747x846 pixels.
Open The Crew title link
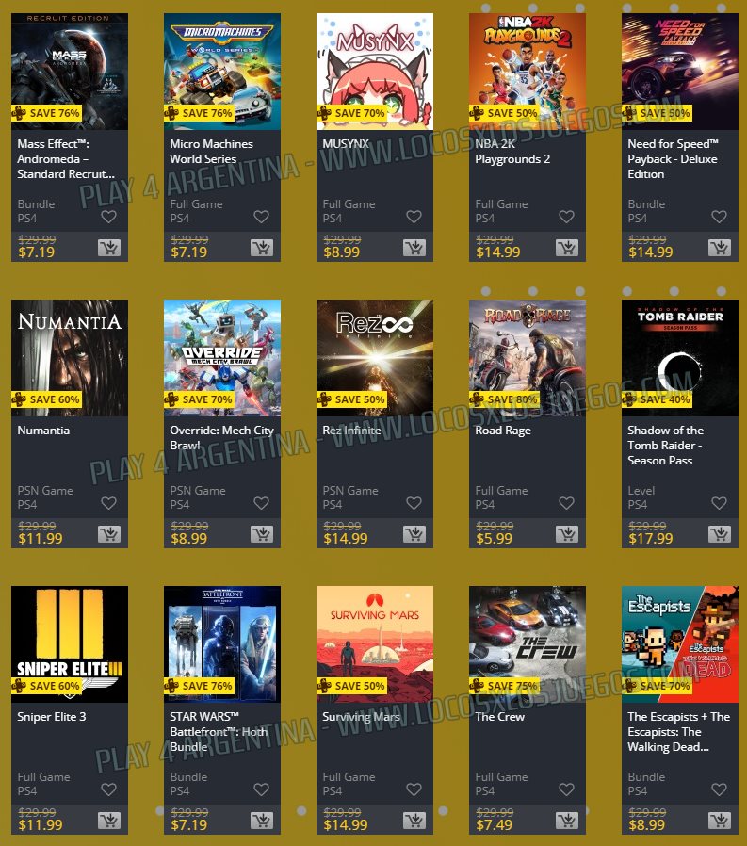(x=500, y=717)
